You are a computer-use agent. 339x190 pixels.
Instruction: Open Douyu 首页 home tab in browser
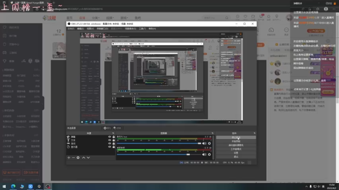(x=69, y=18)
